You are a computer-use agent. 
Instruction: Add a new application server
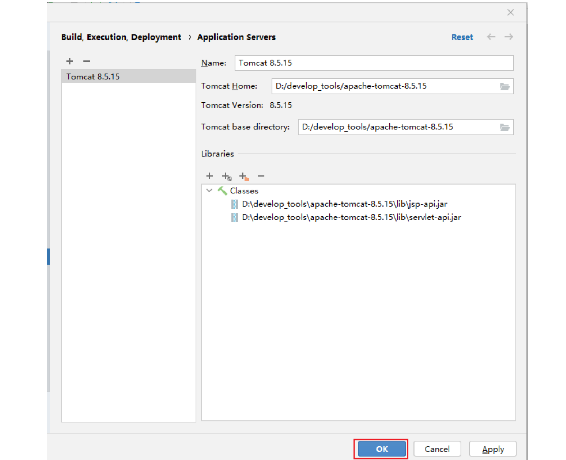click(x=69, y=61)
